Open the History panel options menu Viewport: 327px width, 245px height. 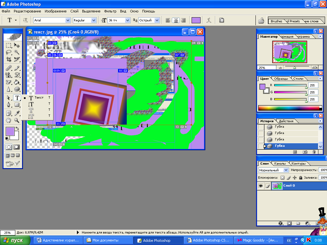click(x=320, y=121)
